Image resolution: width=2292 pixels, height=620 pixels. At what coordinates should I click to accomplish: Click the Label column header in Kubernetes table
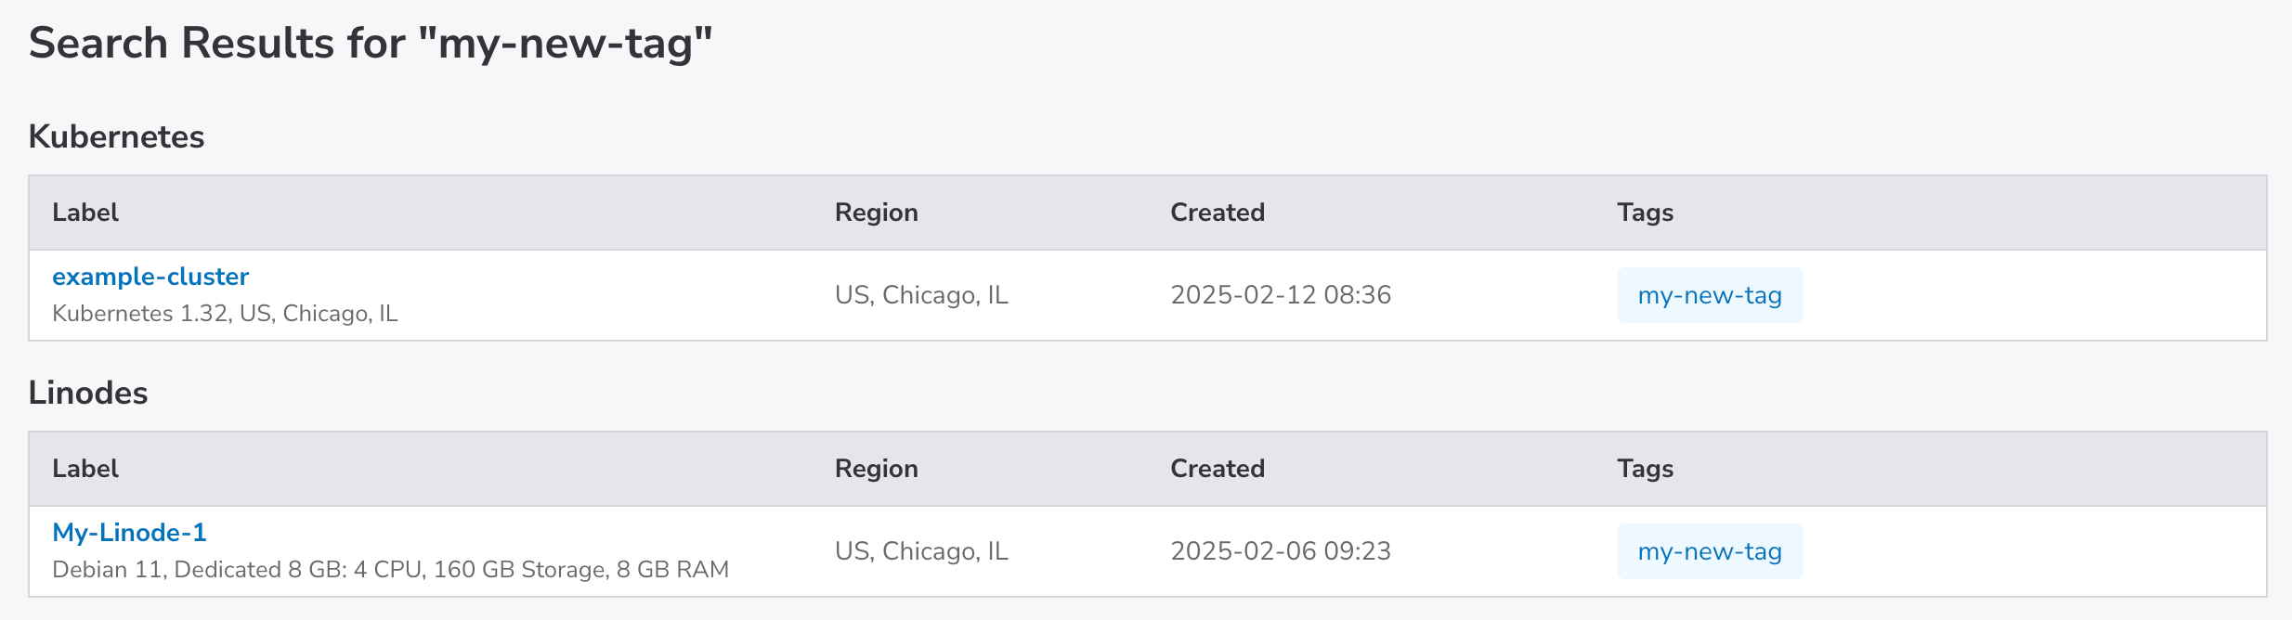85,213
